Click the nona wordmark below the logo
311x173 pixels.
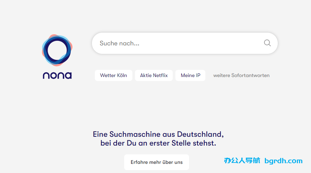57,75
